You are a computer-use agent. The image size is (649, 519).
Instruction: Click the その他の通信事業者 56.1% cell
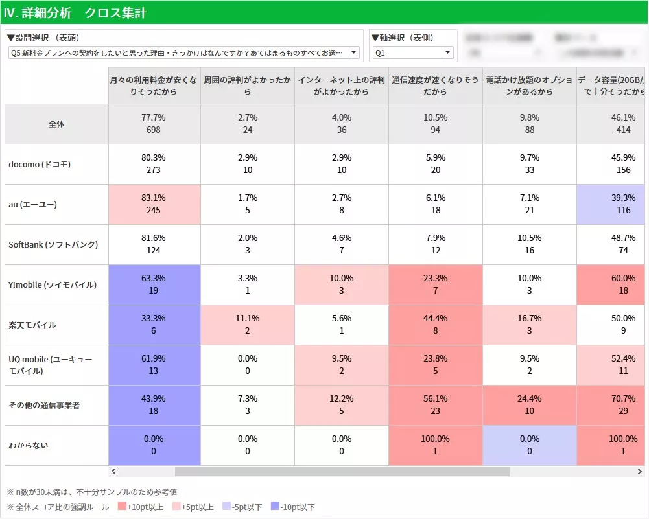[435, 405]
